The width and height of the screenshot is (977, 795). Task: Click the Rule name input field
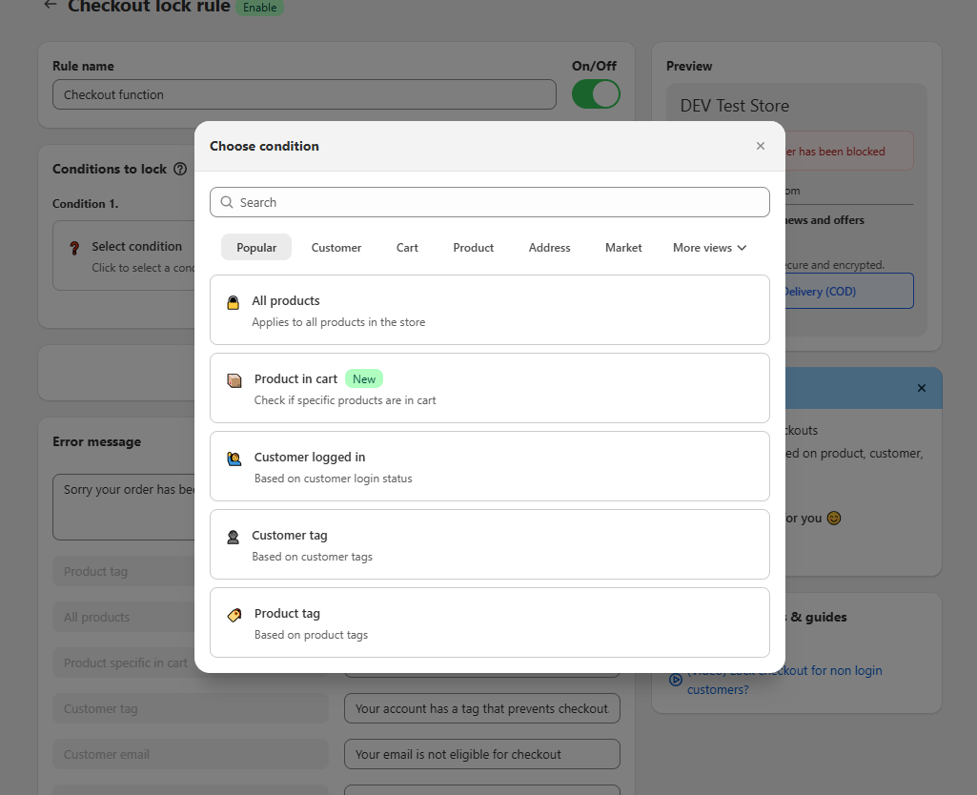tap(304, 94)
